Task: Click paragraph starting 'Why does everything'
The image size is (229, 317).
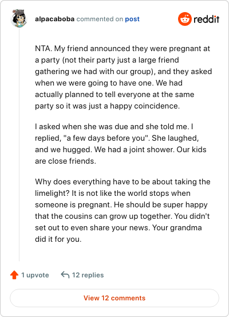Action: coord(123,210)
